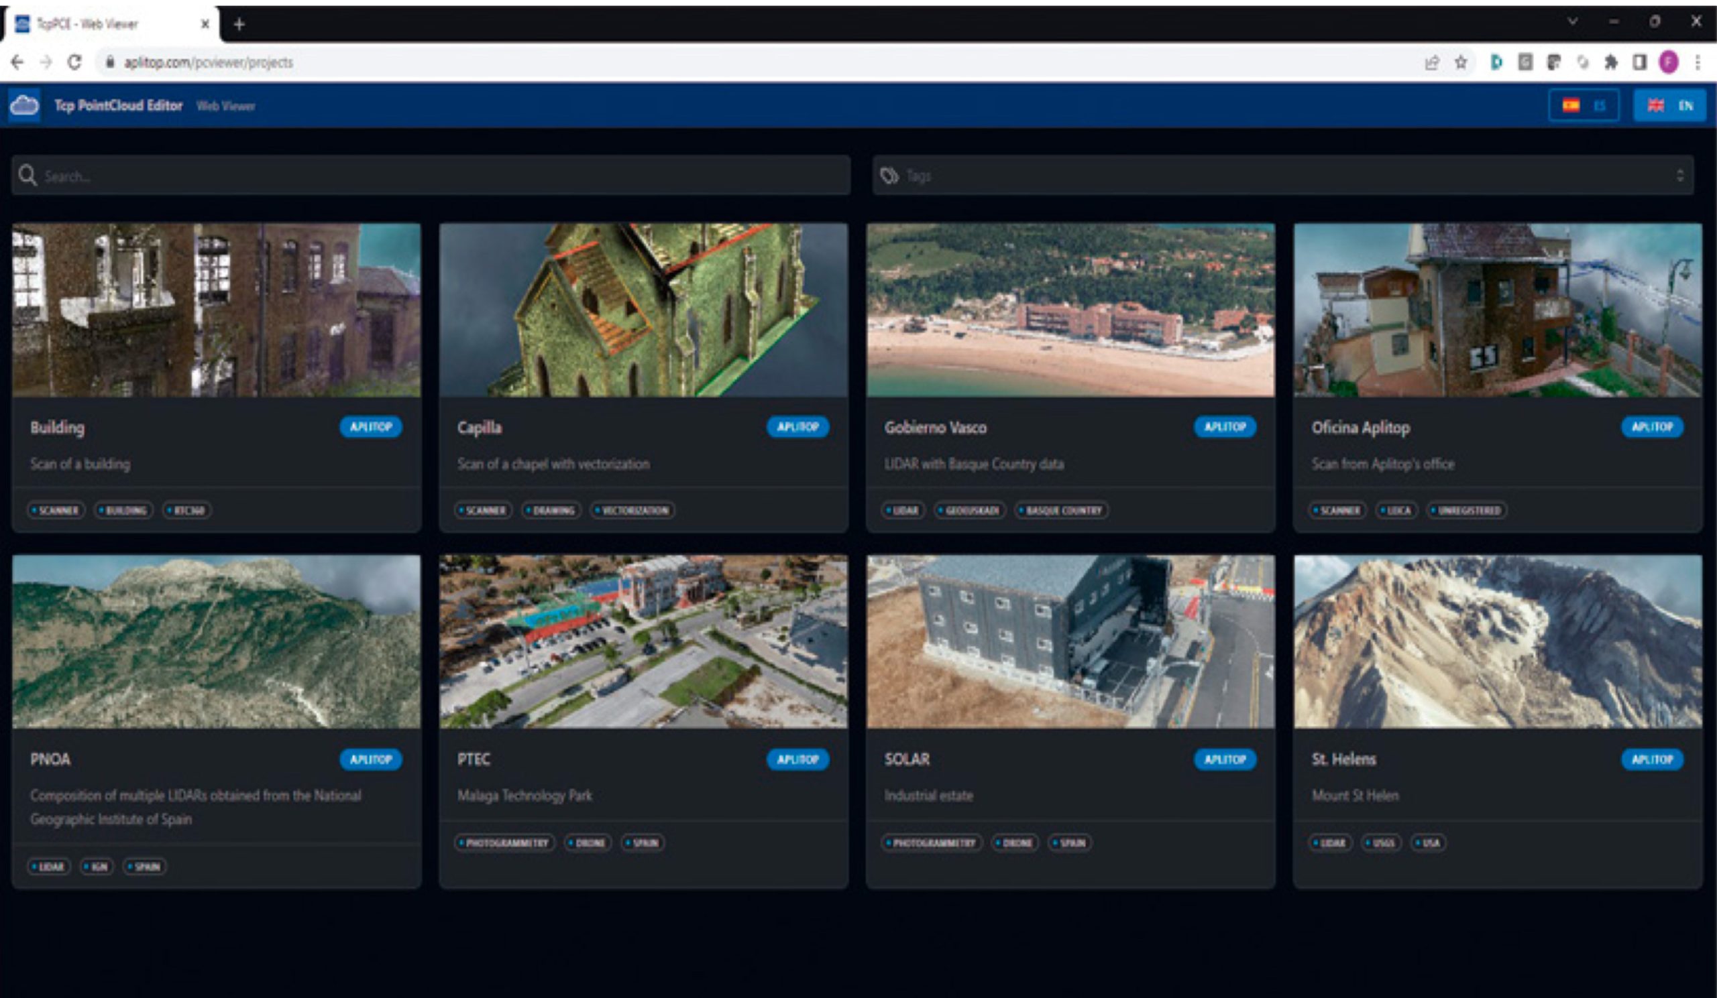Open the SOLAR industrial estate thumbnail
Screen dimensions: 1717x998
point(1070,641)
